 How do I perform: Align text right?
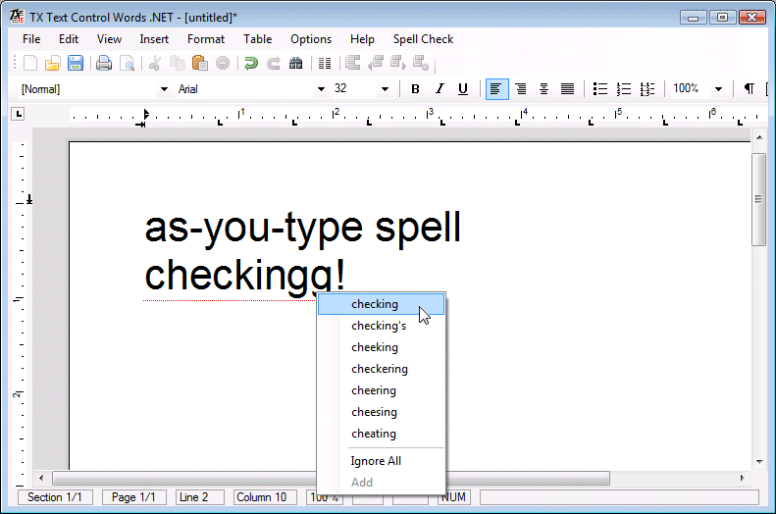(521, 89)
